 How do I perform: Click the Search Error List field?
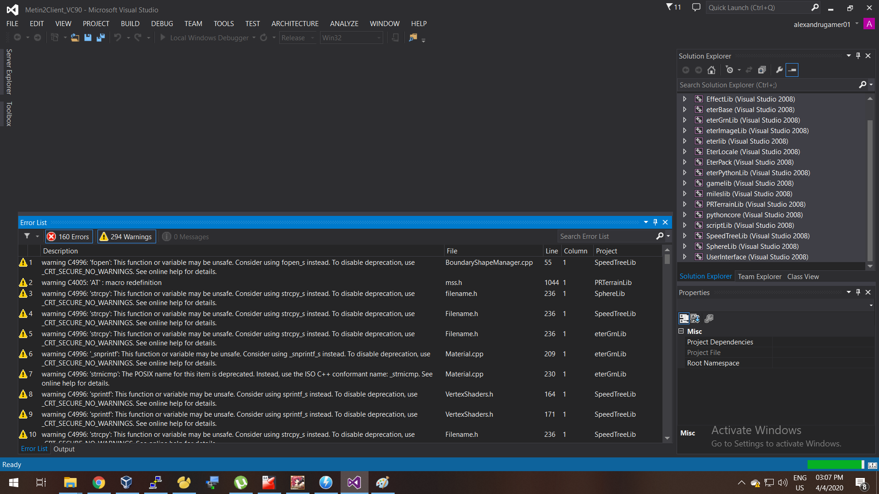pos(606,236)
